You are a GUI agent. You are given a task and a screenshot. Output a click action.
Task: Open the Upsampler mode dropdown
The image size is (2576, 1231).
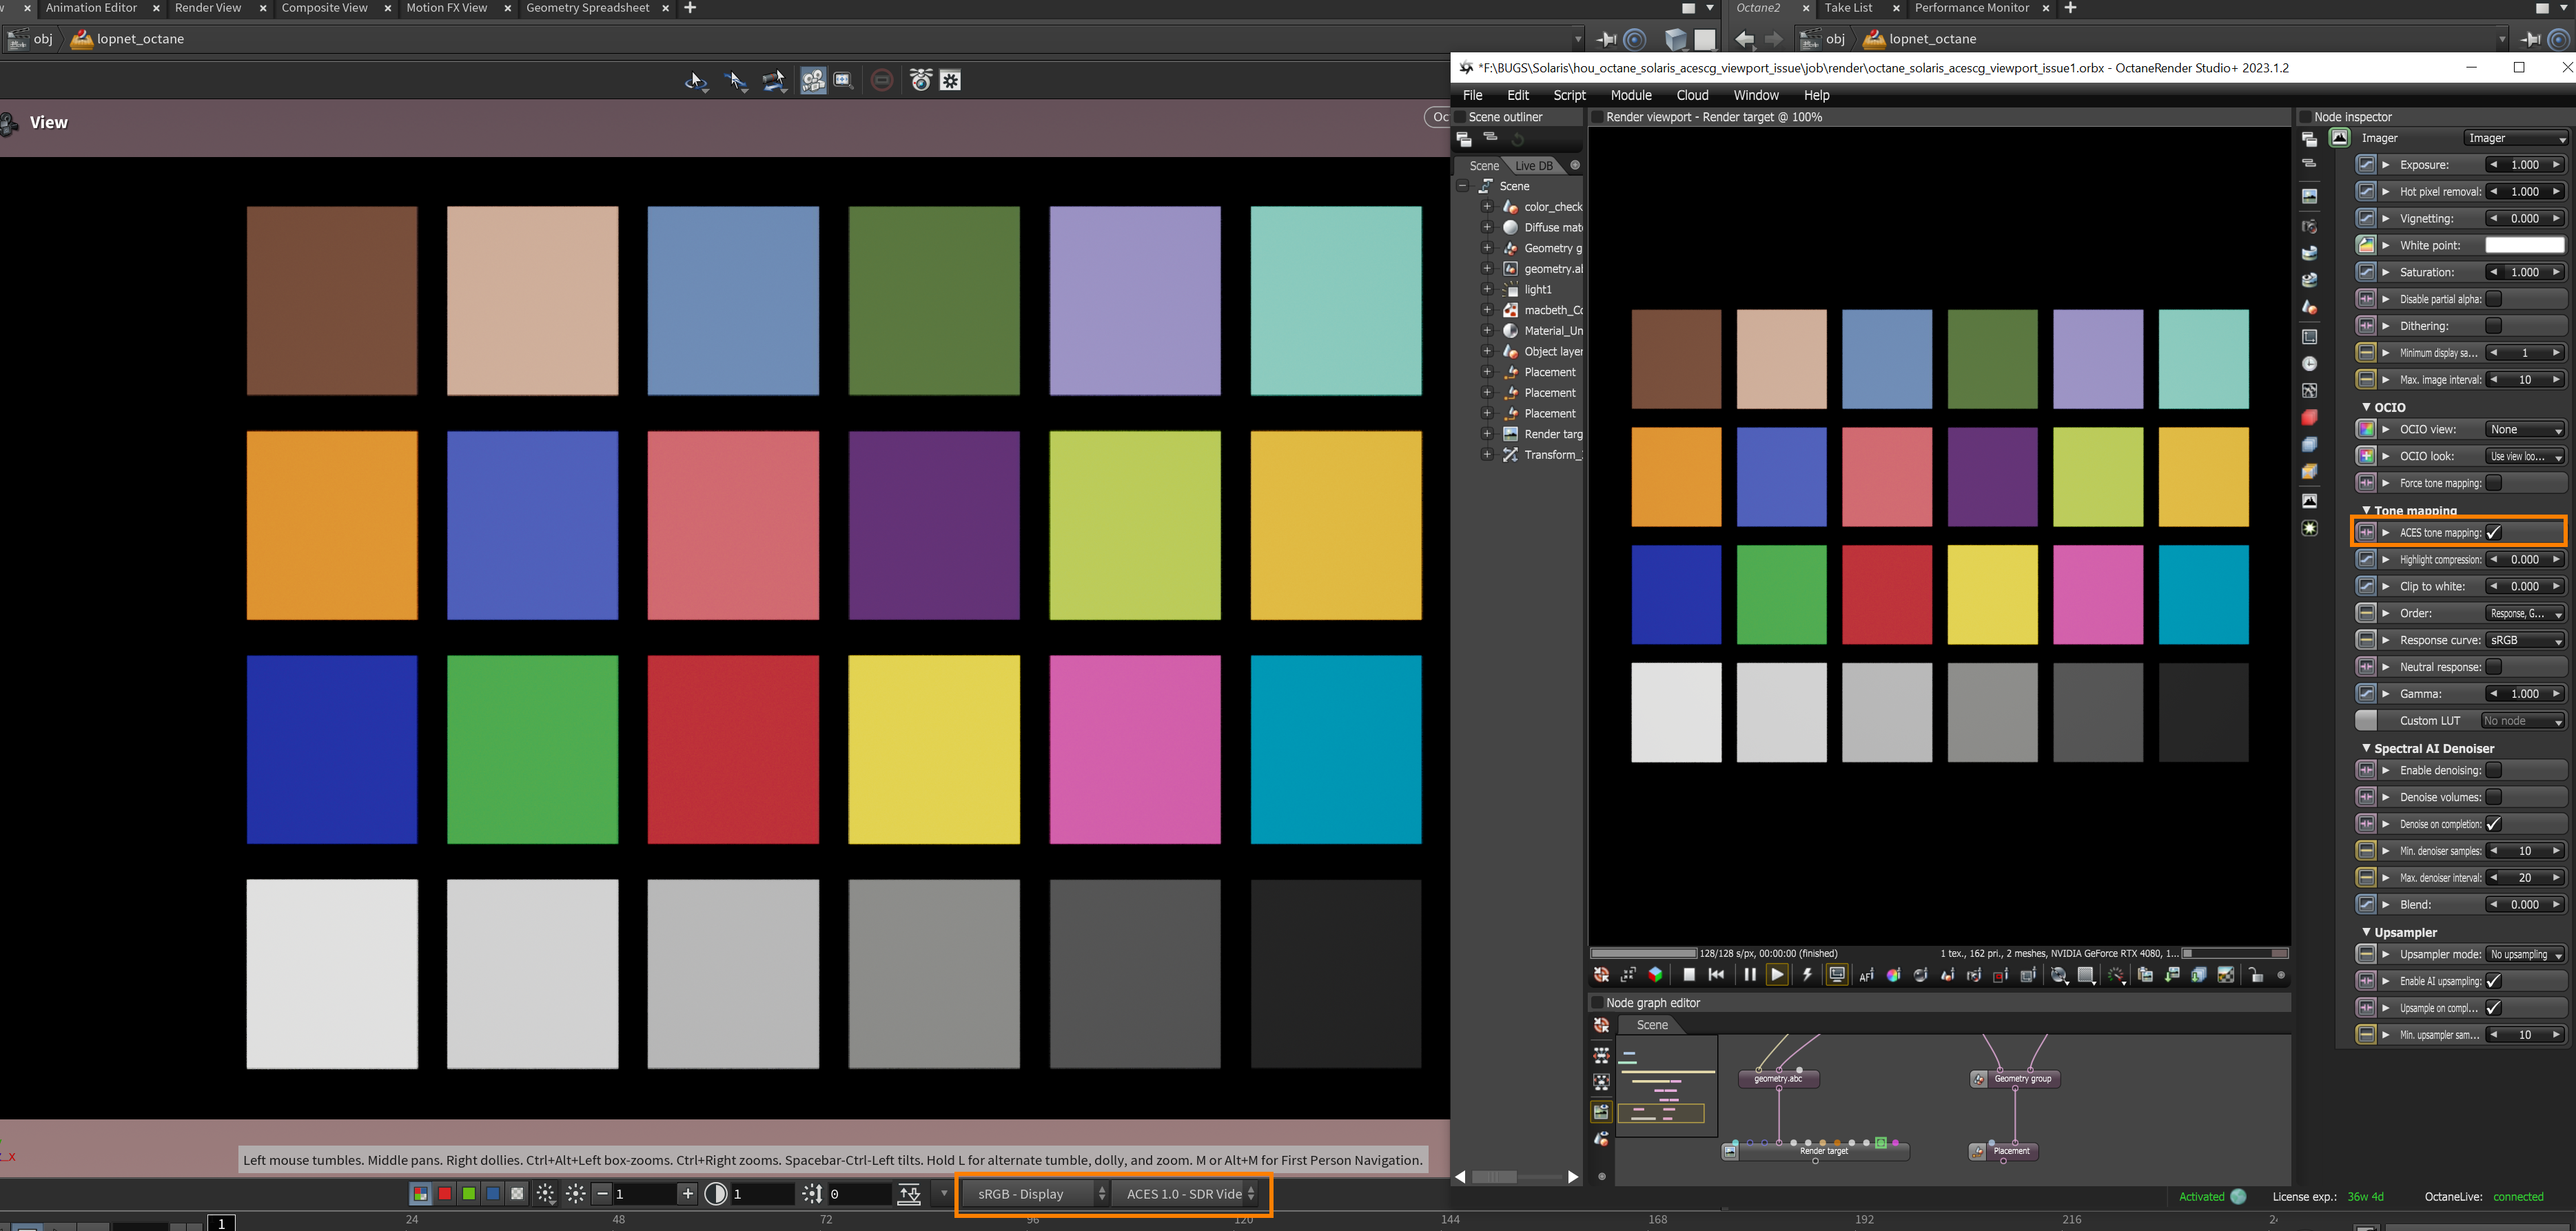[x=2525, y=955]
